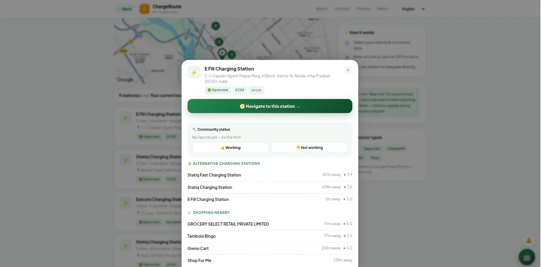Image resolution: width=541 pixels, height=267 pixels.
Task: Open E Fill Charging Station alternative row
Action: pos(270,199)
